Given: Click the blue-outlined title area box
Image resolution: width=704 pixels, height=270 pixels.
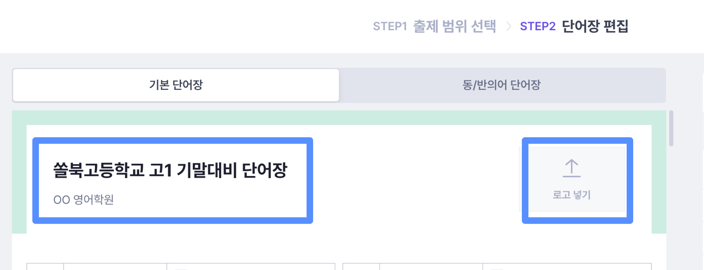Looking at the screenshot, I should (x=173, y=180).
